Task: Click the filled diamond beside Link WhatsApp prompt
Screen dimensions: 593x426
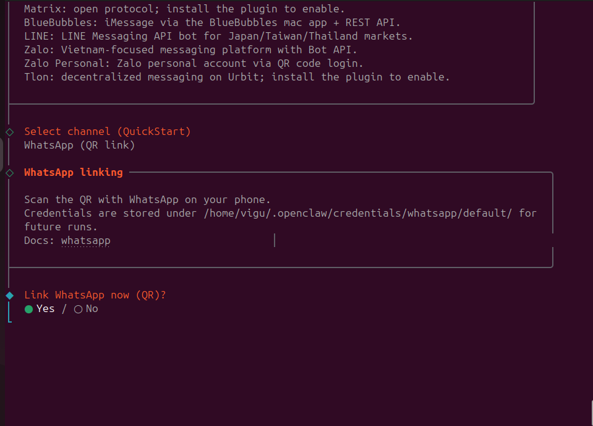Action: [x=9, y=295]
